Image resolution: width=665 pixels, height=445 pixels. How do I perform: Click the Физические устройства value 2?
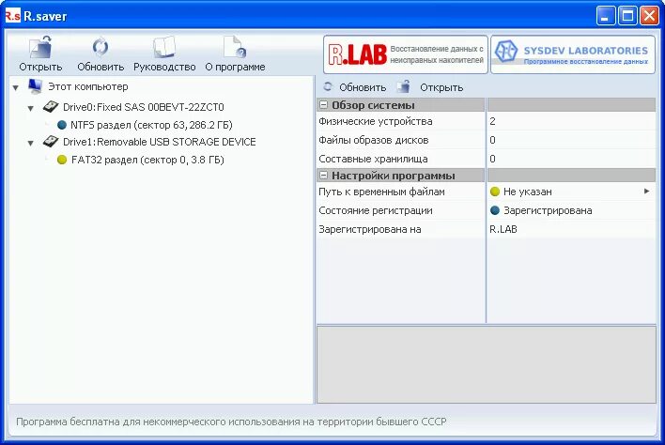pos(492,121)
